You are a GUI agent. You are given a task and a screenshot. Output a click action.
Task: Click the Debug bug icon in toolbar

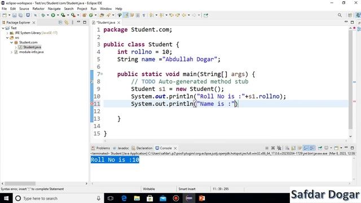point(43,15)
